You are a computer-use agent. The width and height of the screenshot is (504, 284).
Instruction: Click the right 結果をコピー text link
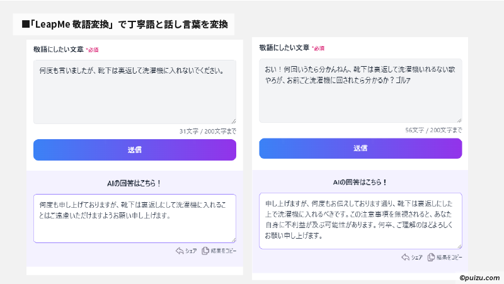(450, 257)
